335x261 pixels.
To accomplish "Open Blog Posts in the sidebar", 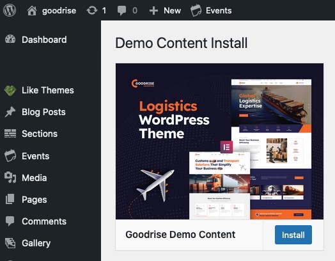I will click(43, 112).
